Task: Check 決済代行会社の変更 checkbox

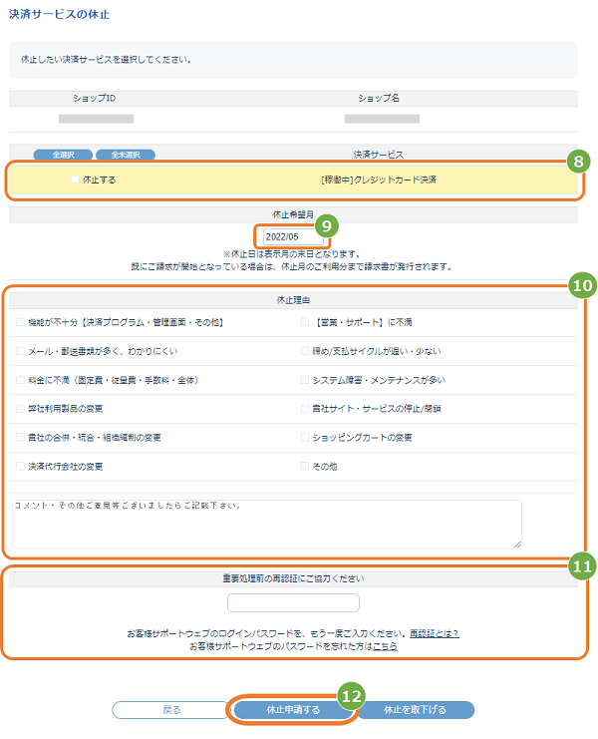Action: point(20,466)
